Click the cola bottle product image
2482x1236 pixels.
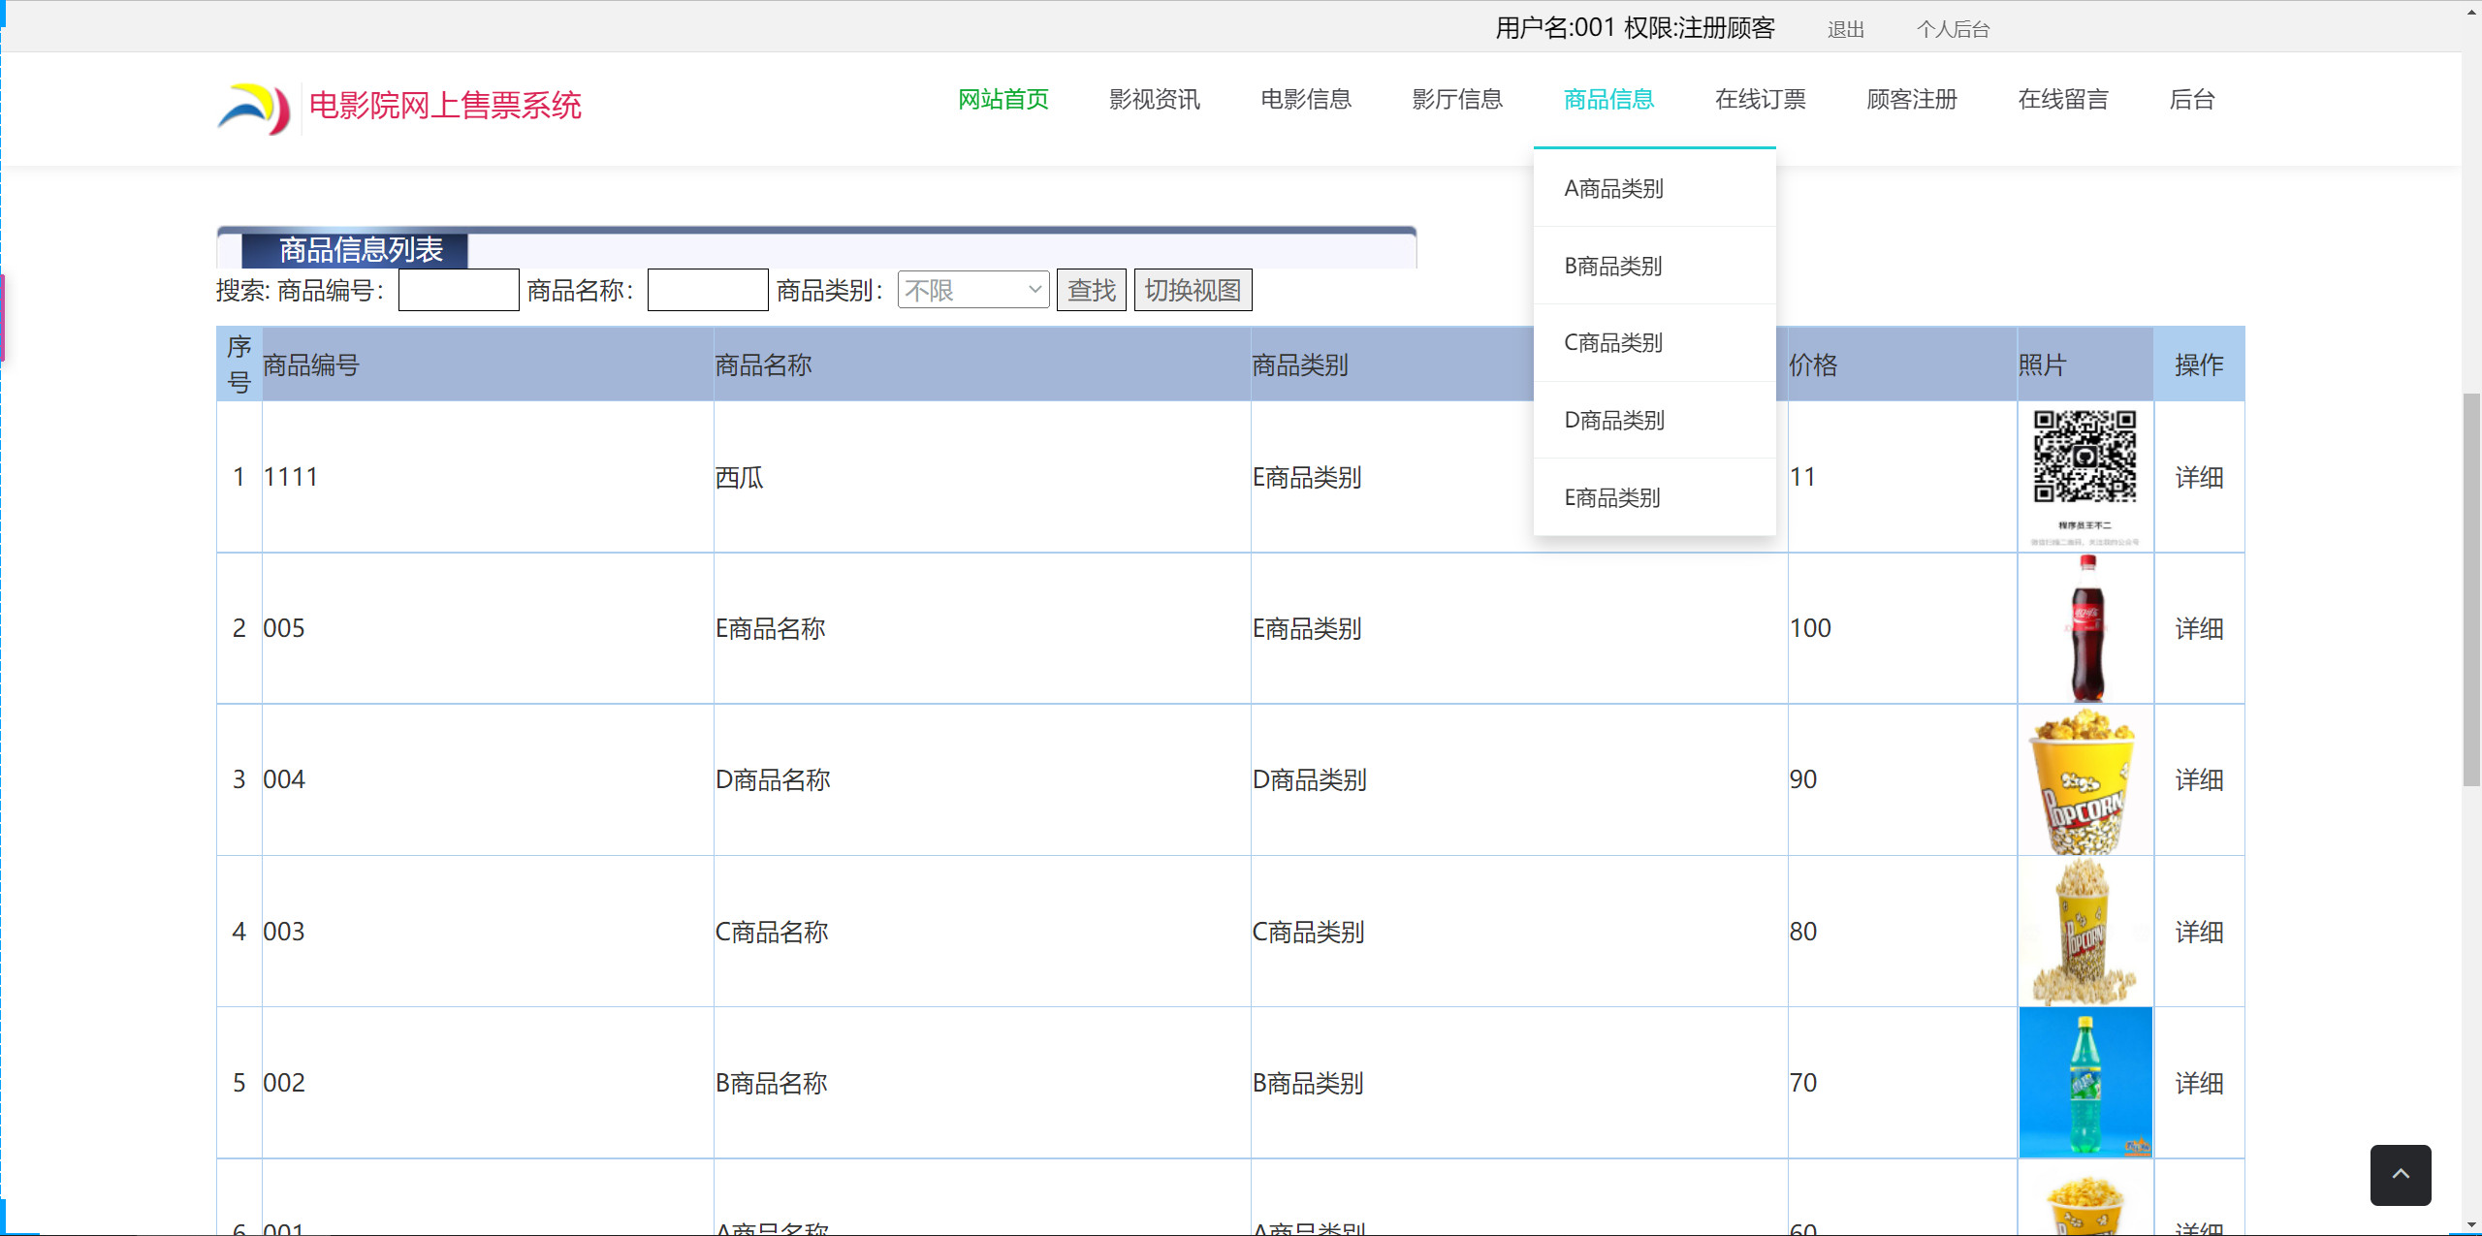pyautogui.click(x=2085, y=628)
